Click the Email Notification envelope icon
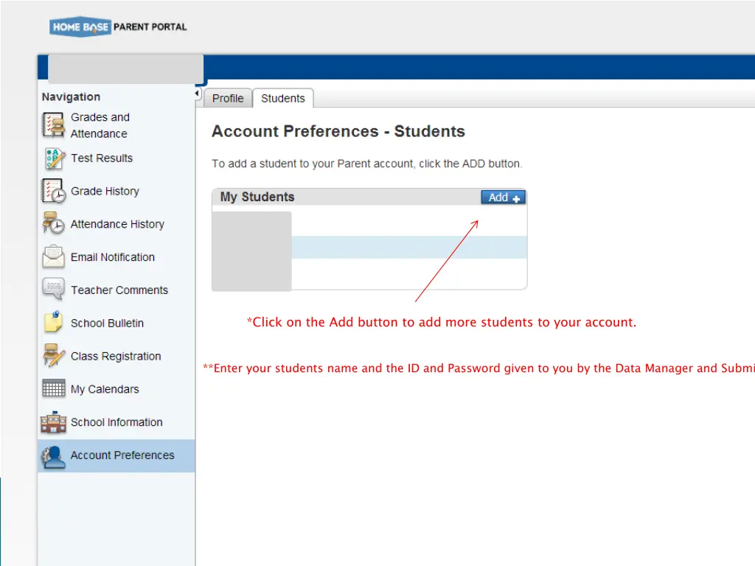The image size is (755, 566). 53,256
